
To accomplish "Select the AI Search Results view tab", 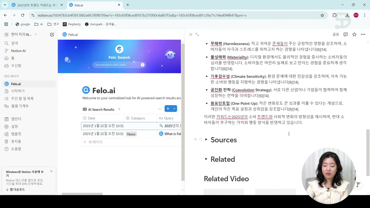I will [99, 110].
